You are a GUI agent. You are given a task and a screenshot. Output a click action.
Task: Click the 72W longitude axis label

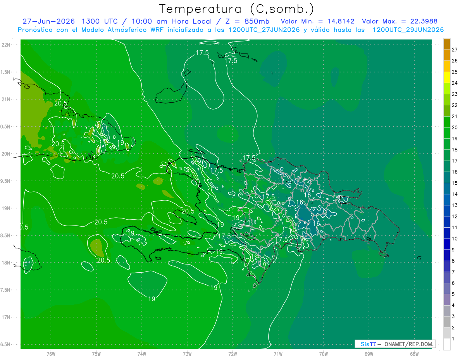(232, 354)
